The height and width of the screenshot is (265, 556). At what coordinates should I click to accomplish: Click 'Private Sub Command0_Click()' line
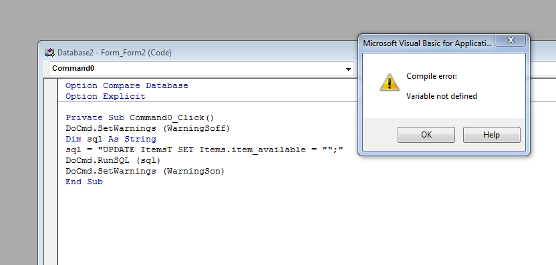click(140, 117)
